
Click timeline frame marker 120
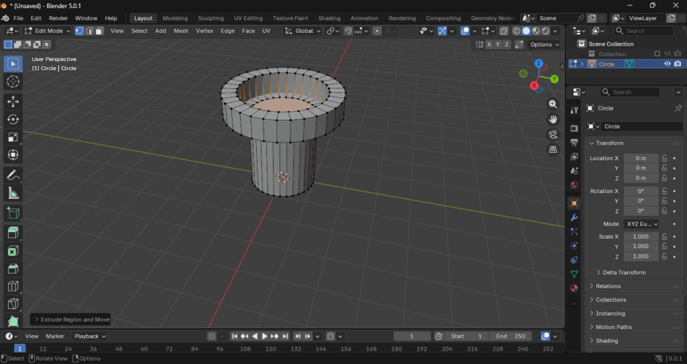[270, 349]
